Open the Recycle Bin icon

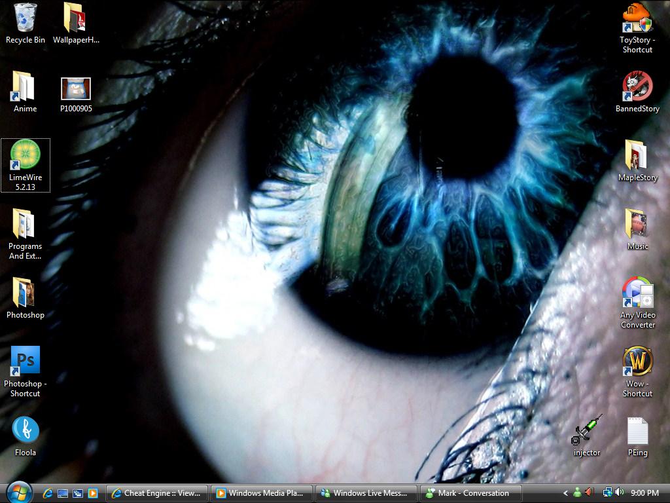click(x=26, y=18)
